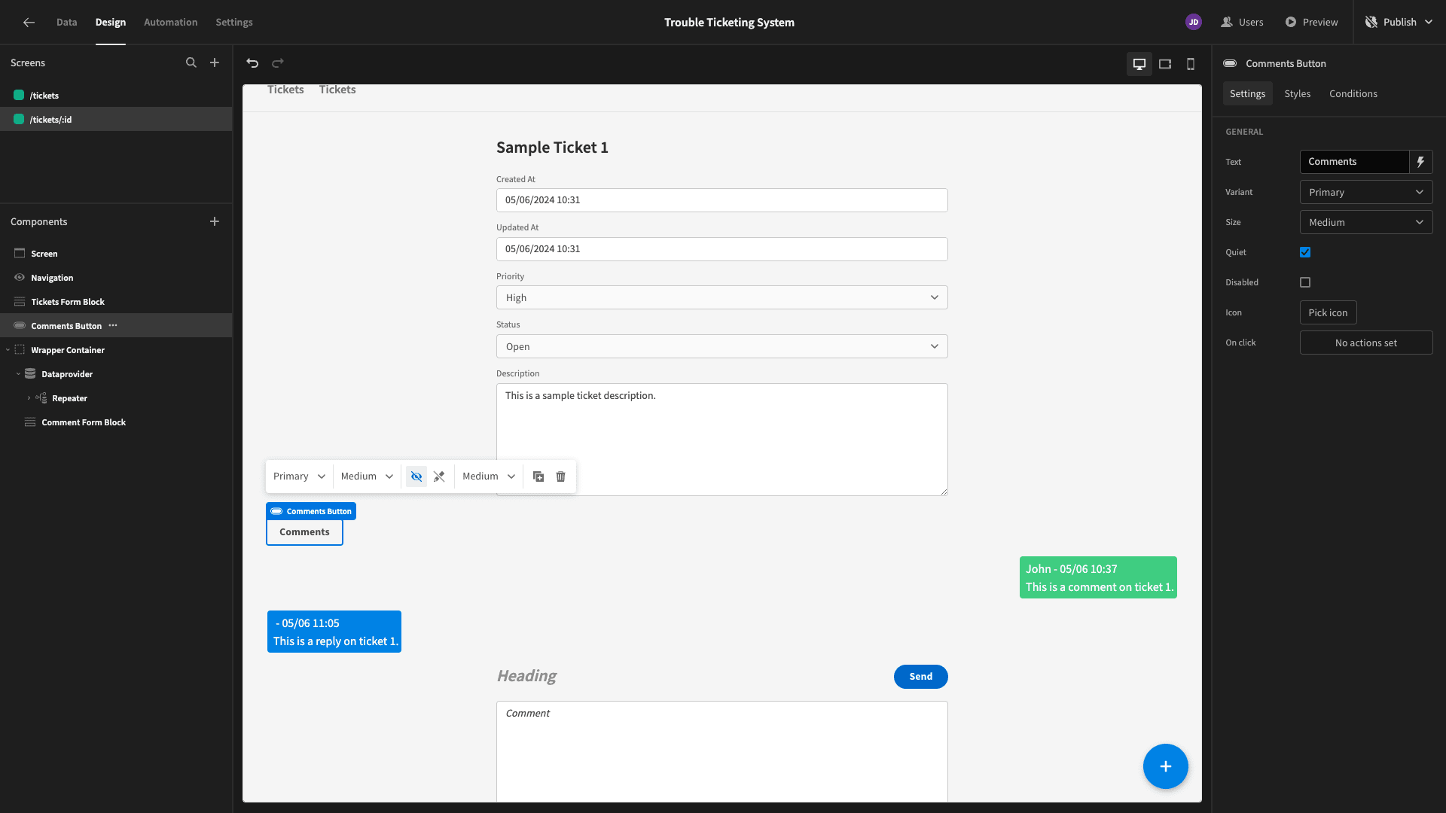Click the Comment text area

pyautogui.click(x=721, y=751)
